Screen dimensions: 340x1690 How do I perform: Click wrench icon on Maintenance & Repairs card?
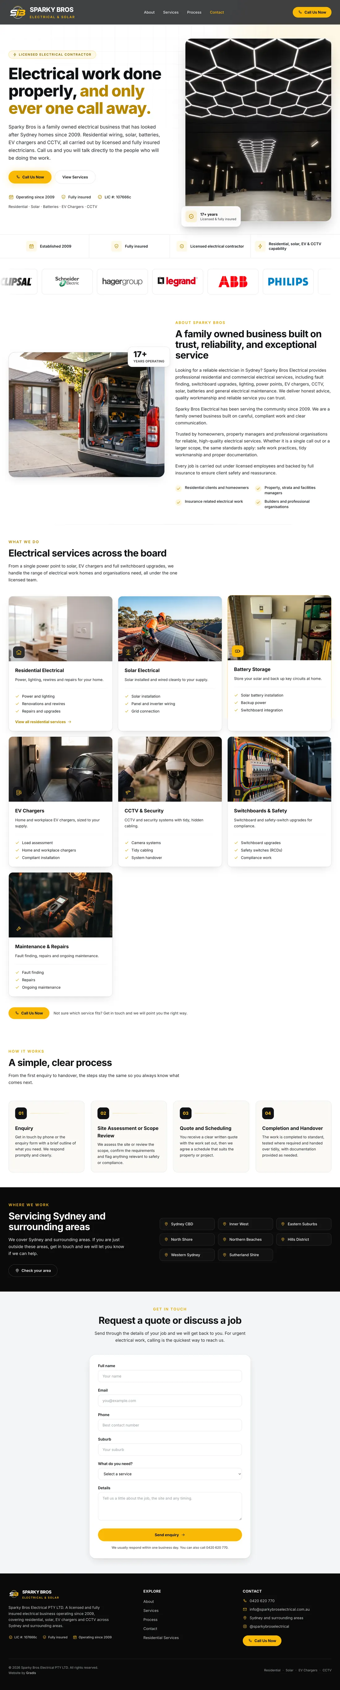19,928
